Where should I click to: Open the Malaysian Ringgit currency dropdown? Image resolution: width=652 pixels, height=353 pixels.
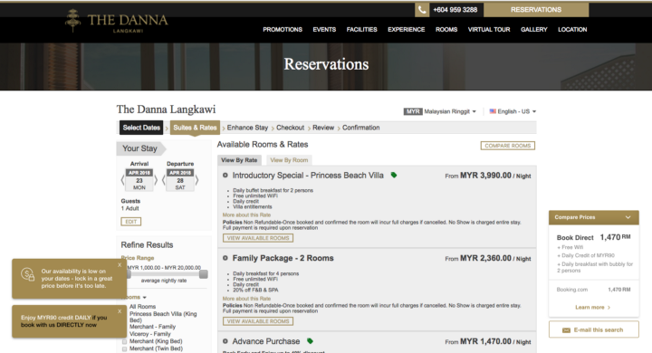click(x=440, y=111)
